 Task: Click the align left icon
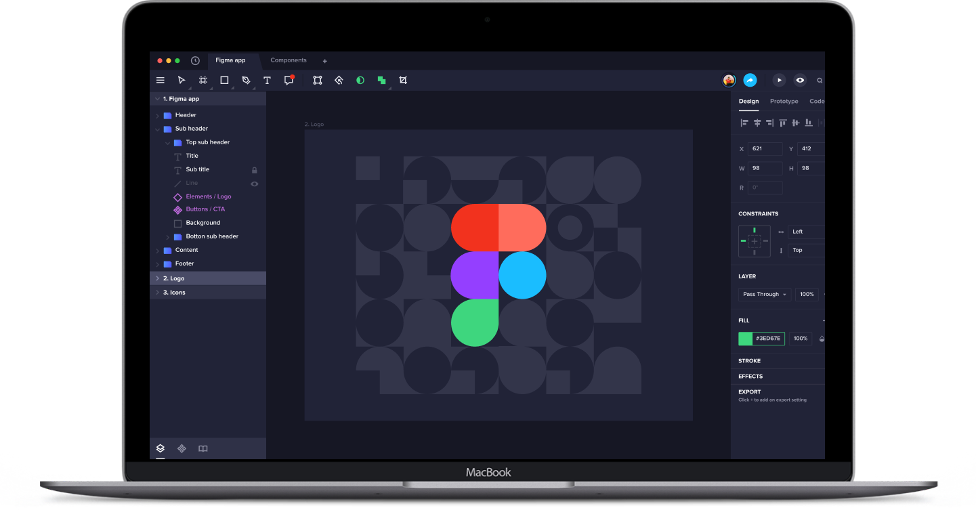(x=744, y=123)
